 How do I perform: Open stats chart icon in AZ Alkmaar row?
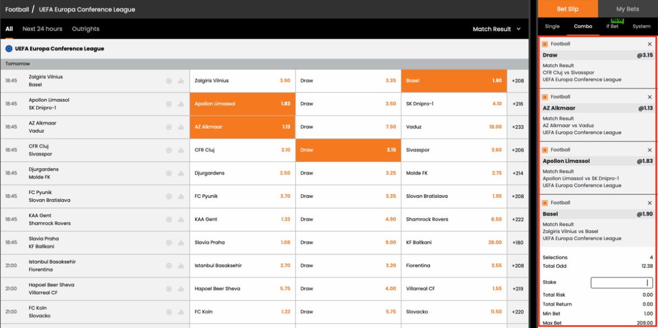[180, 127]
